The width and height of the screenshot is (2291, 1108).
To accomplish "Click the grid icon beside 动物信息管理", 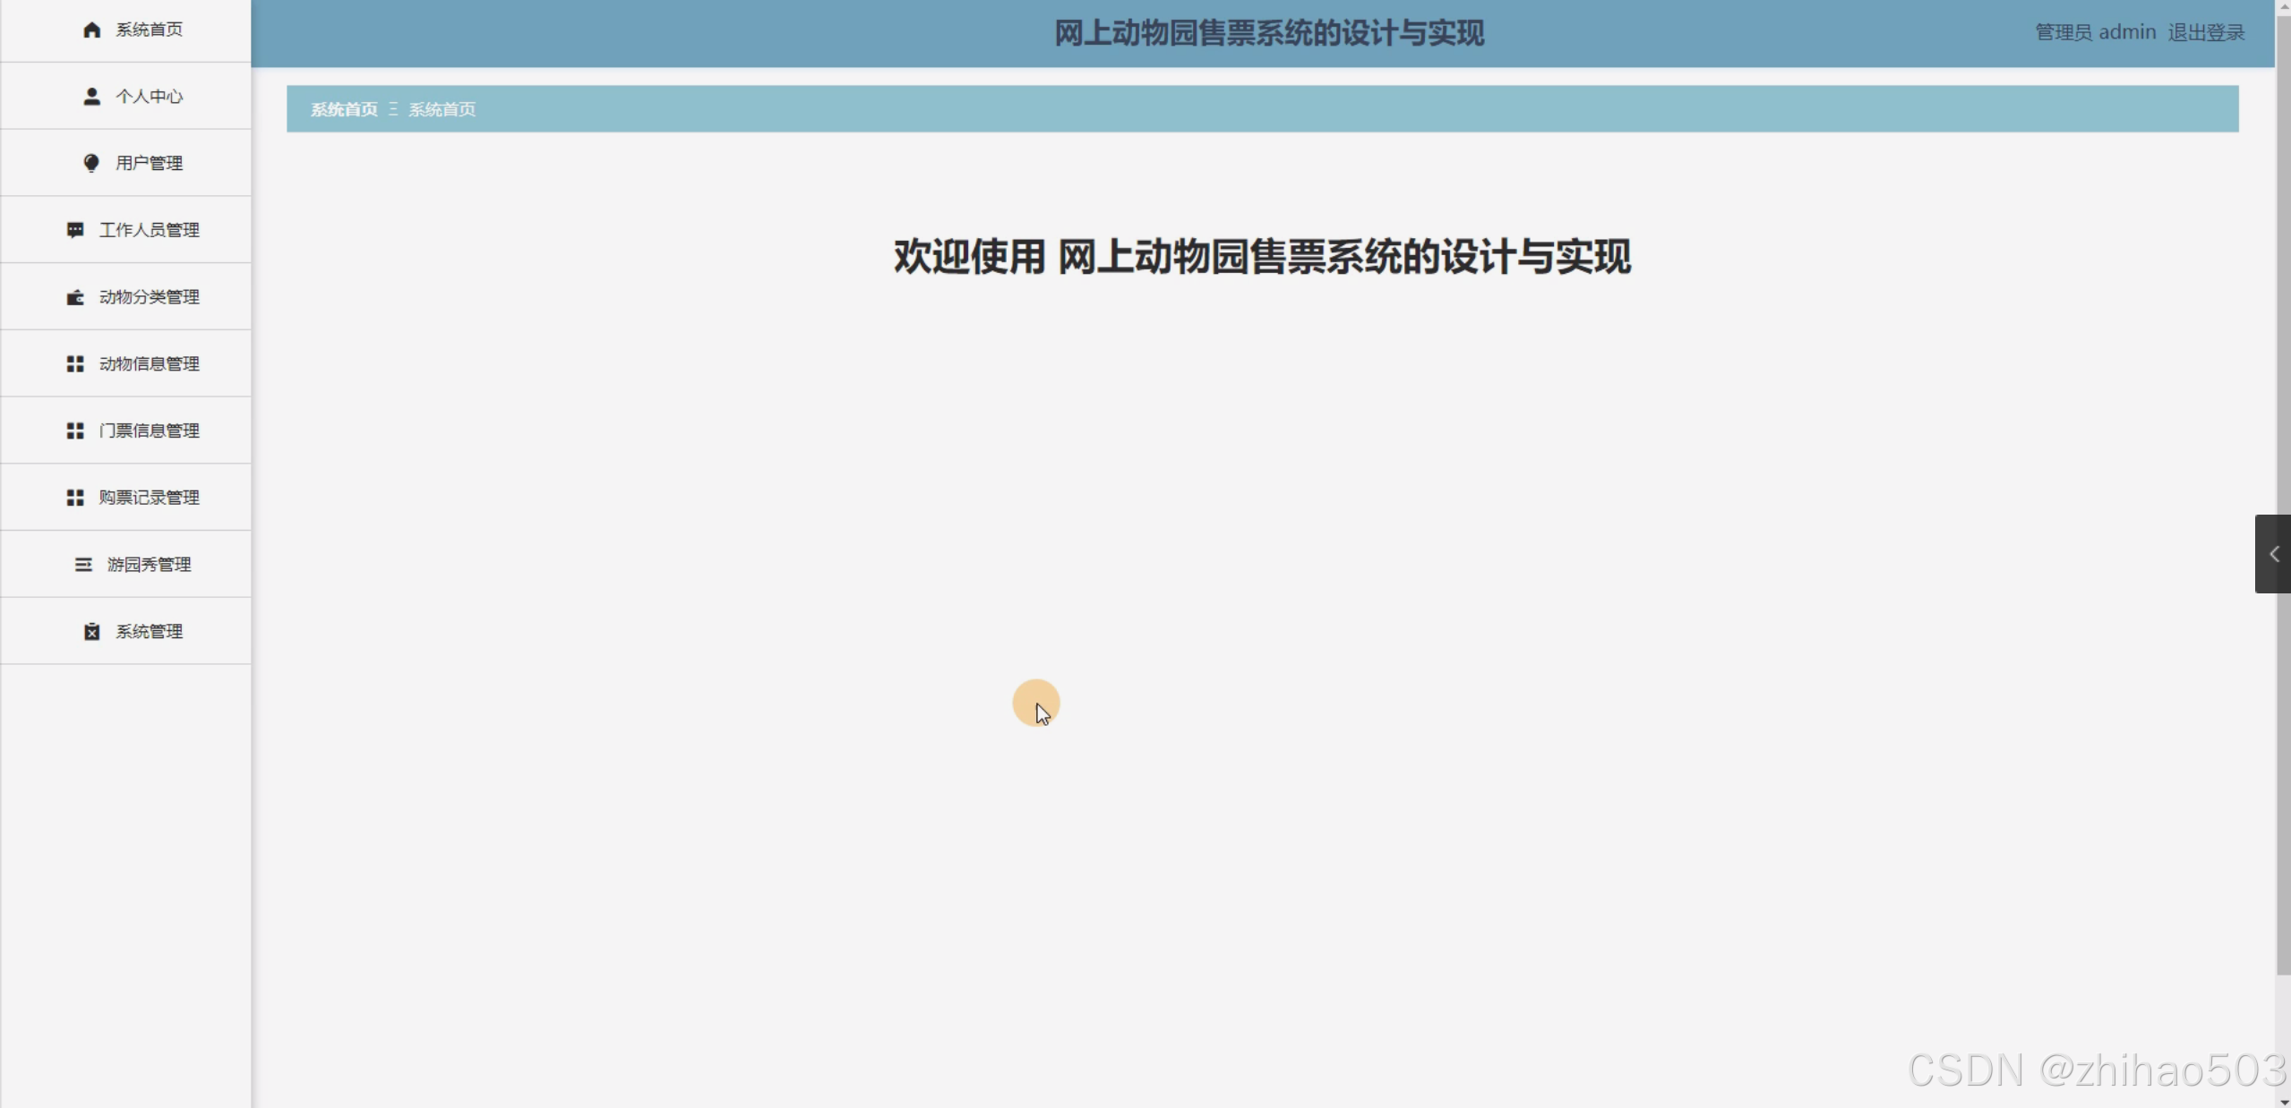I will [x=75, y=363].
